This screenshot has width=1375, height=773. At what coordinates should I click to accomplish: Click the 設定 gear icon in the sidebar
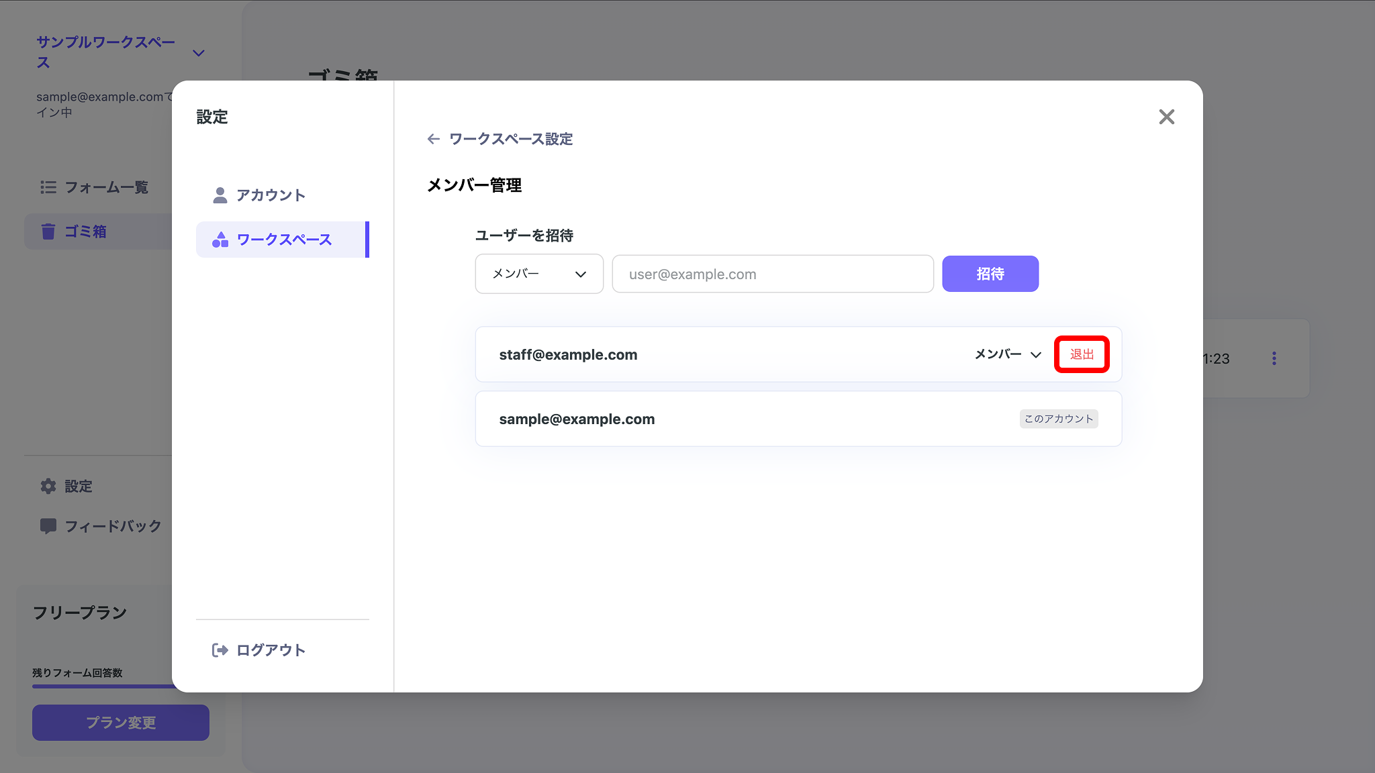click(48, 486)
